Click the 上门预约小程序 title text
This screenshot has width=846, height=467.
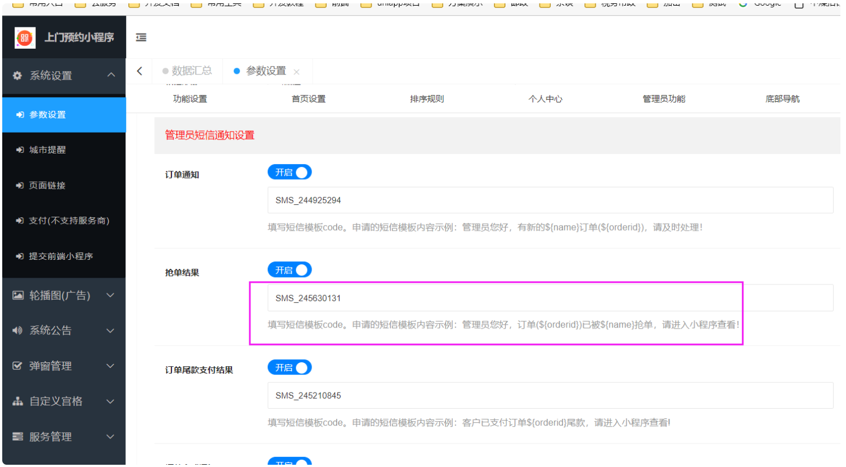click(80, 38)
